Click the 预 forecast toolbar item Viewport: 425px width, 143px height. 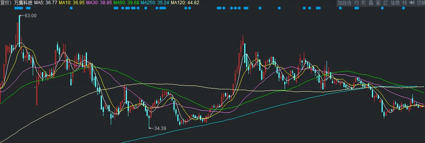coord(404,3)
